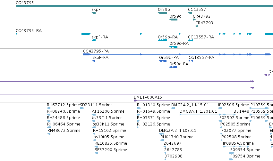Viewport: 273px width, 161px height.
Task: Click the IP02506.5prime EST glyph
Action: (220, 108)
